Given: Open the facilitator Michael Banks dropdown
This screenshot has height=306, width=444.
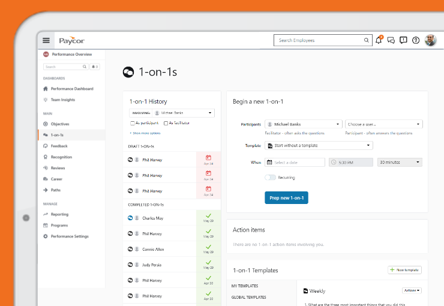Looking at the screenshot, I should point(304,124).
